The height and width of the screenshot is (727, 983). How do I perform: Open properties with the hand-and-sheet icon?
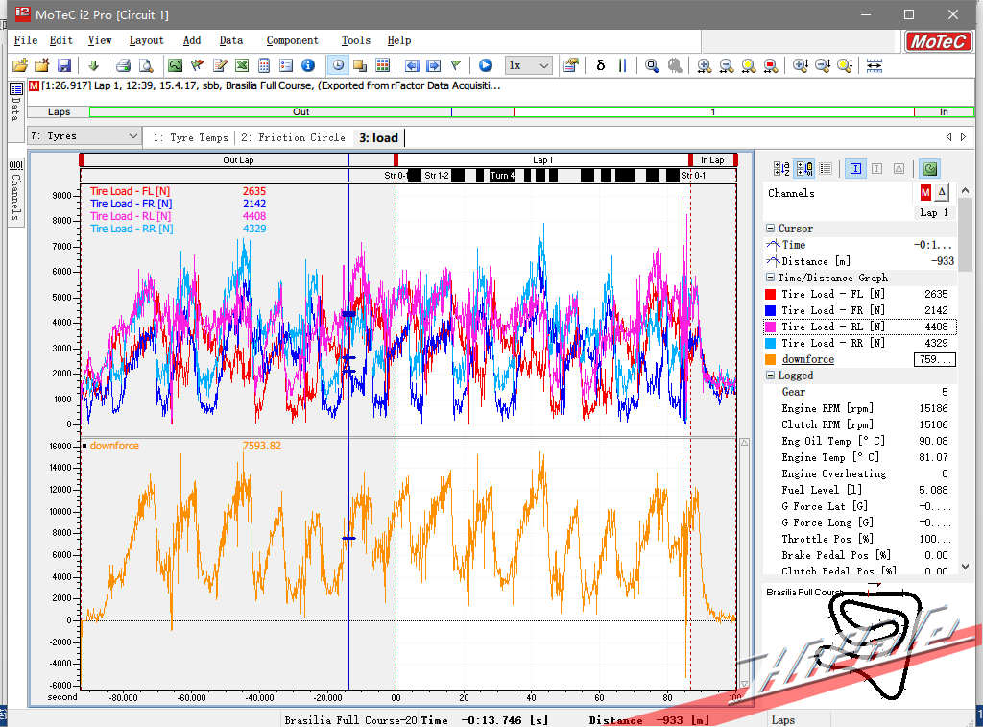(570, 65)
